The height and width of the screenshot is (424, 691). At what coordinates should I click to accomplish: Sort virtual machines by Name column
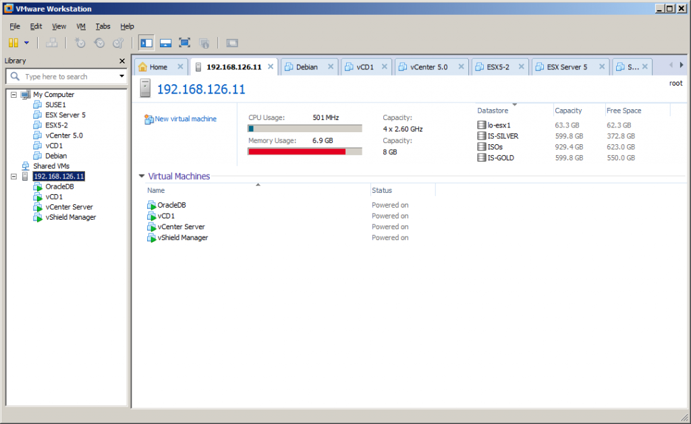tap(156, 190)
